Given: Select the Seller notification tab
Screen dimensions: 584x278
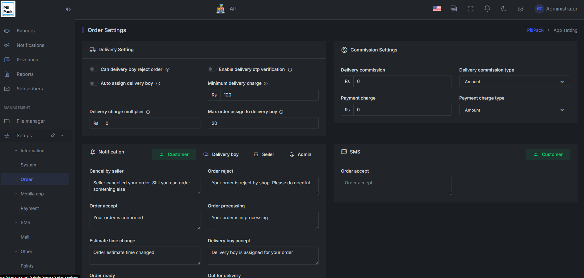Looking at the screenshot, I should [x=264, y=154].
